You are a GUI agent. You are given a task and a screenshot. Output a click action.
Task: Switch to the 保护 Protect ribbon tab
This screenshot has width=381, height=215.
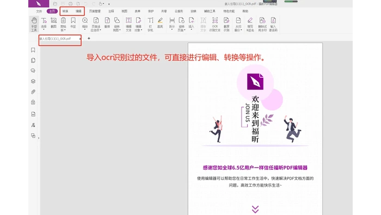(151, 11)
